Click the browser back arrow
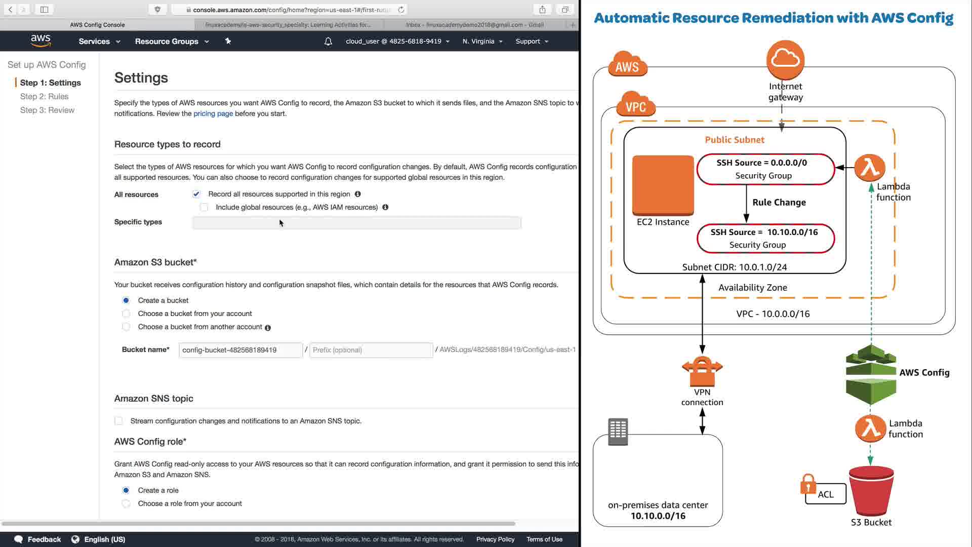The image size is (972, 547). 10,10
